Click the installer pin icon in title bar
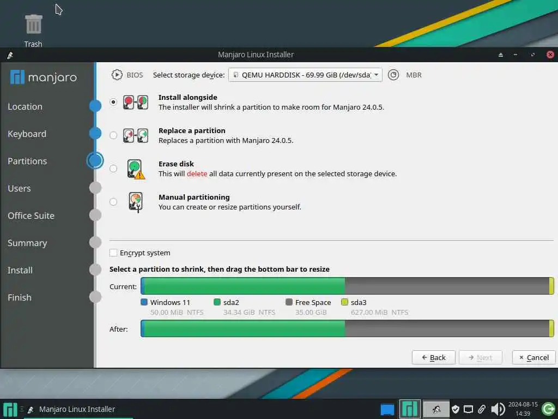 (x=10, y=55)
